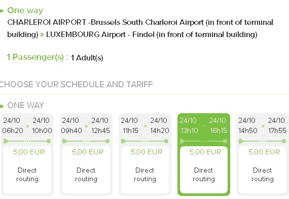Click the 5,00 EUR price in the 13h10 card
The image size is (289, 199).
click(205, 152)
